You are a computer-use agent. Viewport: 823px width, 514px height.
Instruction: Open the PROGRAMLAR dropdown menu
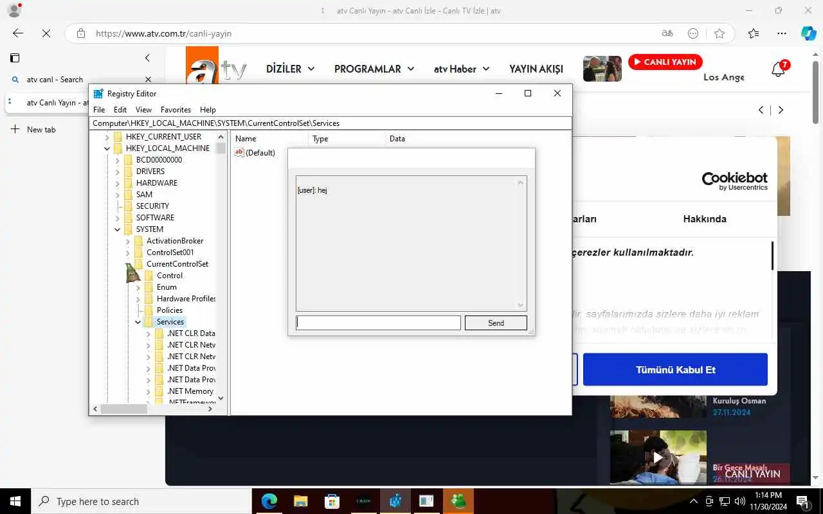tap(374, 69)
